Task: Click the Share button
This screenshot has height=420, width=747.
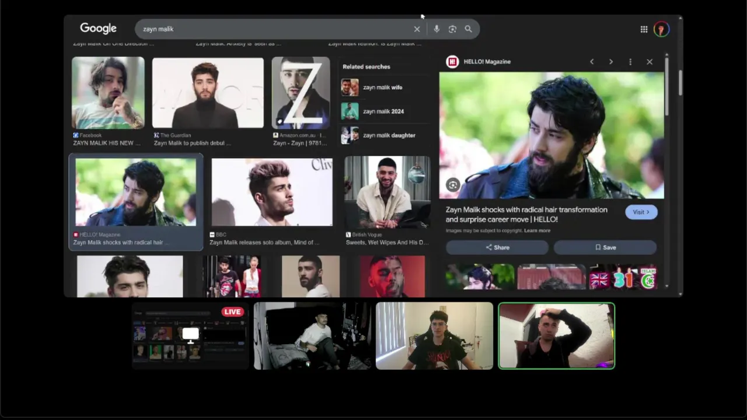Action: tap(497, 247)
